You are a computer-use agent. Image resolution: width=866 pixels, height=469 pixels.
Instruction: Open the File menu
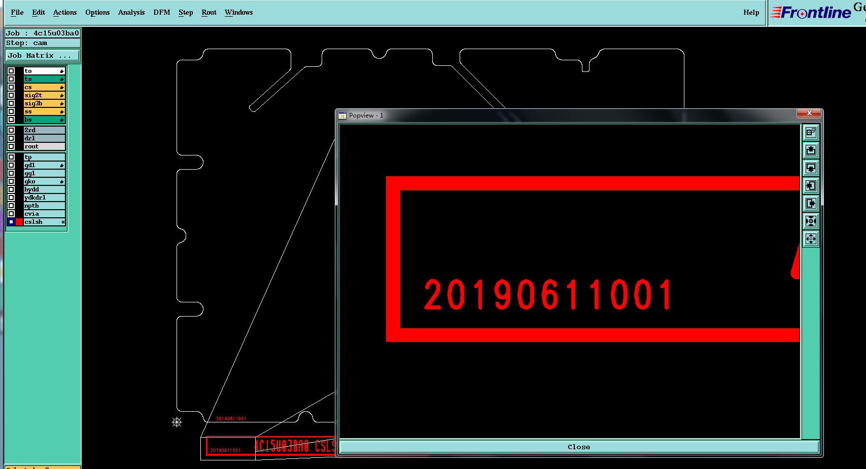point(17,12)
